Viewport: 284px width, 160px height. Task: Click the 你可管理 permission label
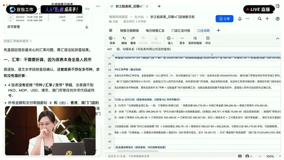14,27
